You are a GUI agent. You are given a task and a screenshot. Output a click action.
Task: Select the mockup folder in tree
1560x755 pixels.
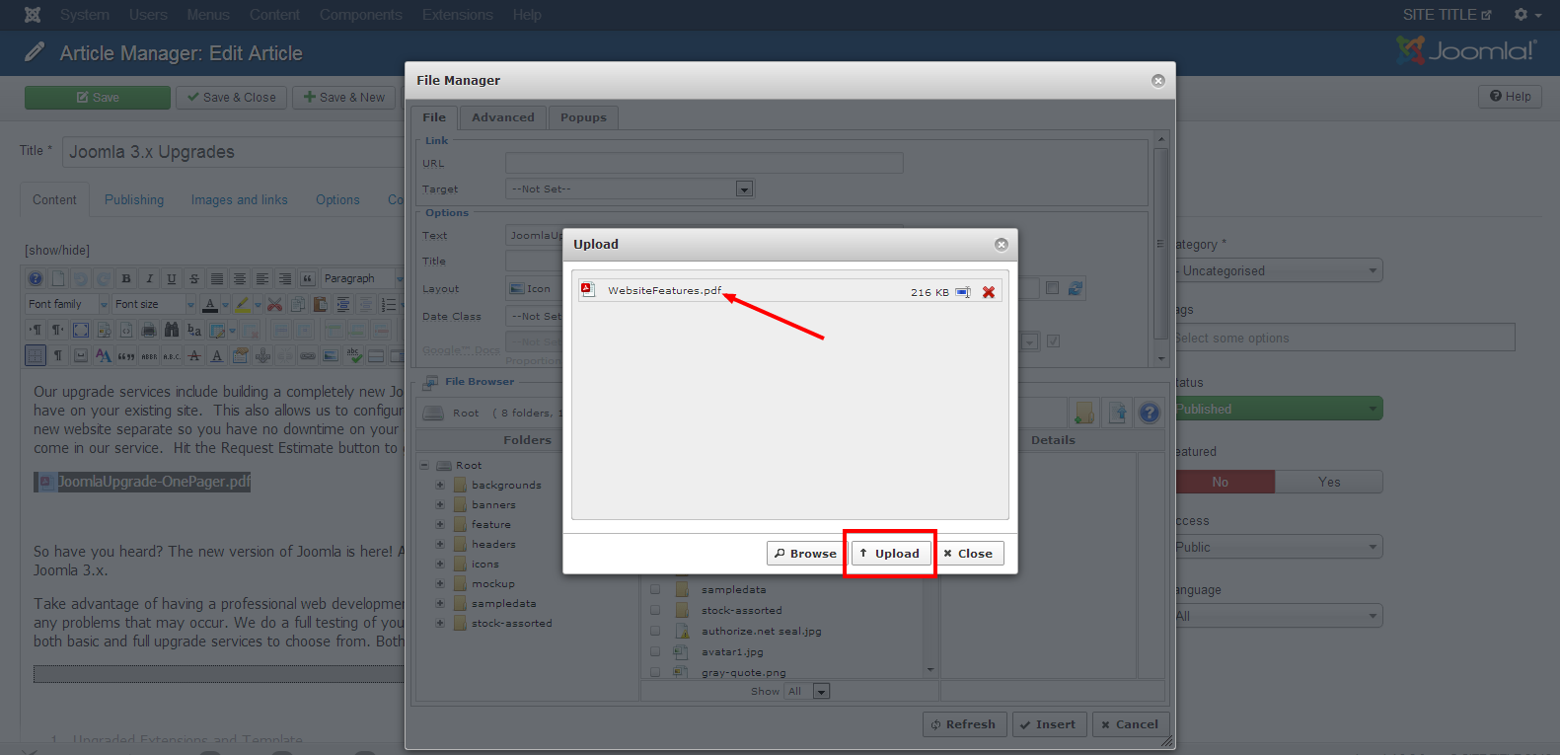point(492,583)
